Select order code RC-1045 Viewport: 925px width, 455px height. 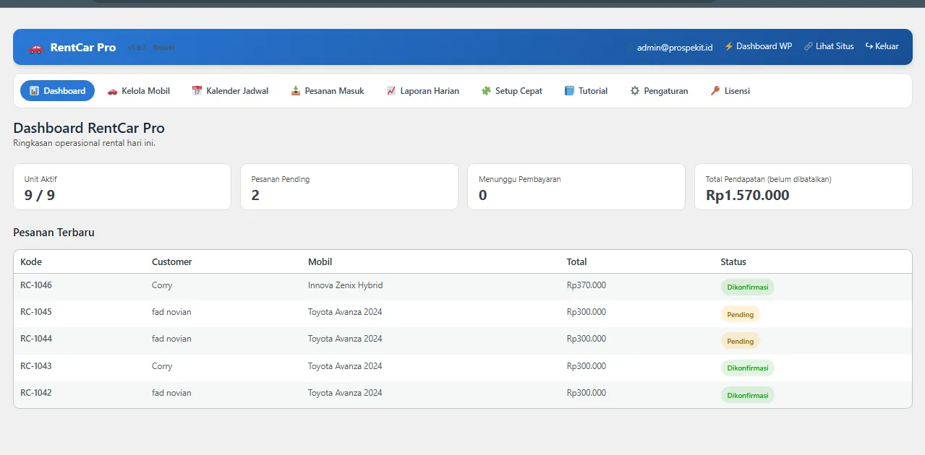36,312
